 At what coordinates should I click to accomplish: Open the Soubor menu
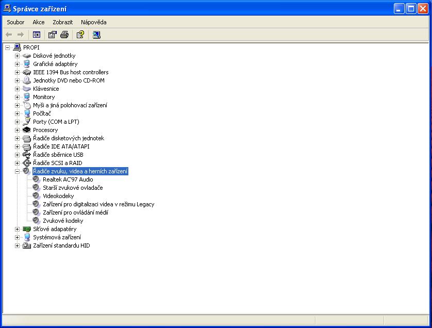(x=15, y=22)
